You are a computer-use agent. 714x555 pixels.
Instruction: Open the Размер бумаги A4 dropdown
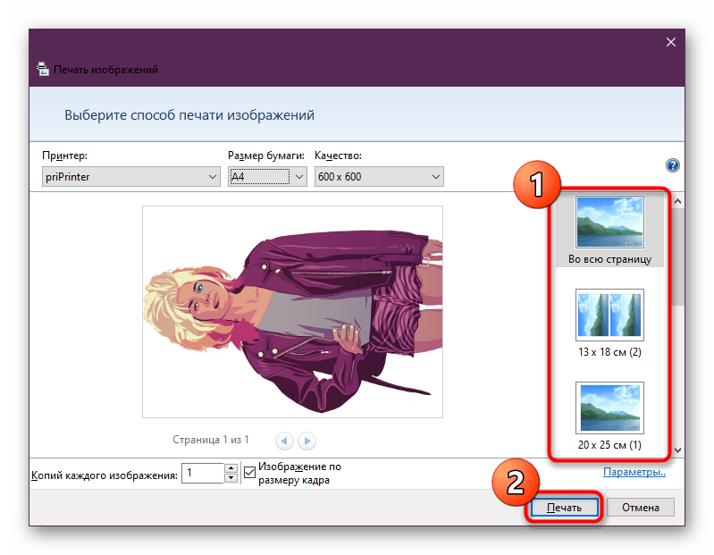pyautogui.click(x=267, y=177)
